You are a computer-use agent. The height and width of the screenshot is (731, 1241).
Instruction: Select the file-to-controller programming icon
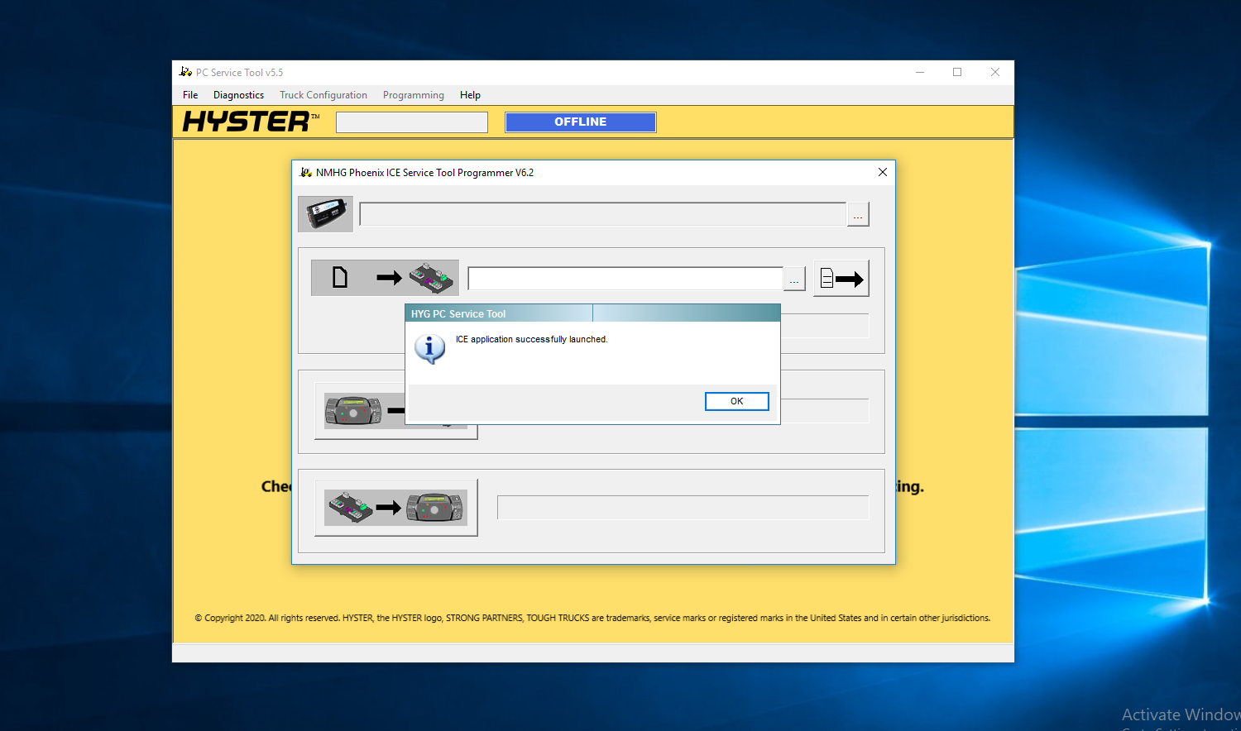click(x=384, y=277)
